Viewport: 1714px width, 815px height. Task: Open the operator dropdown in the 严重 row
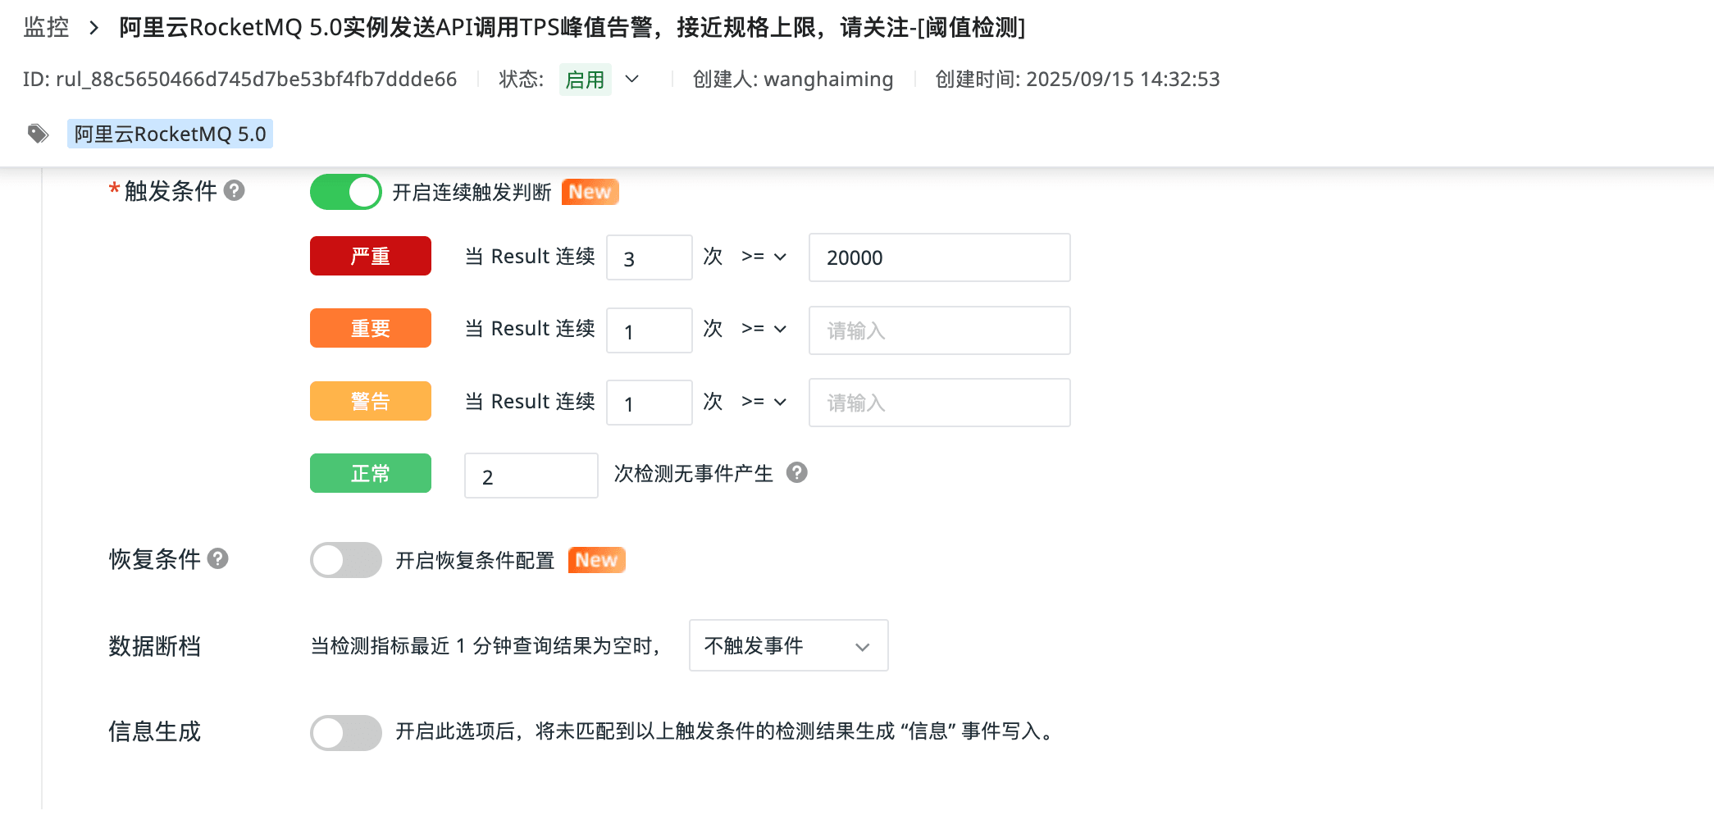(x=764, y=257)
